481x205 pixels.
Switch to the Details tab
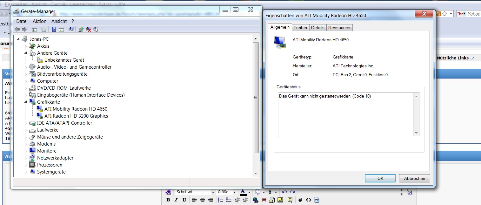(318, 28)
